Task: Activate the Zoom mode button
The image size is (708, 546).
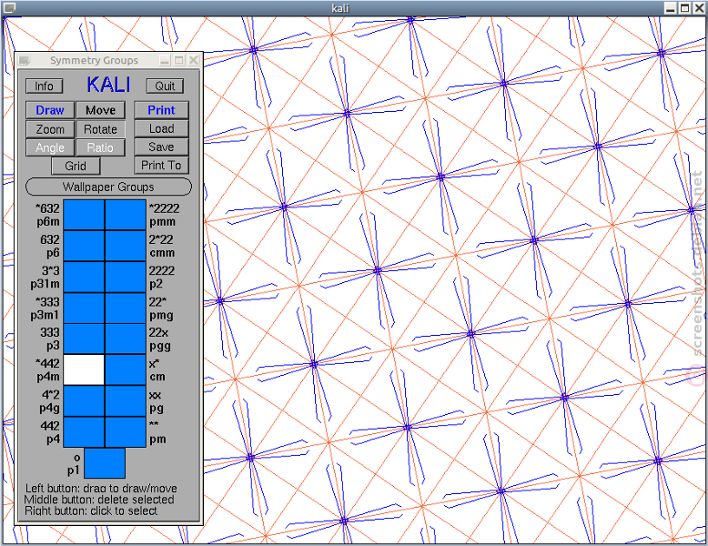Action: coord(50,129)
